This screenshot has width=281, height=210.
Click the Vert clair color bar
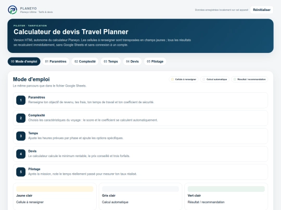(226, 189)
